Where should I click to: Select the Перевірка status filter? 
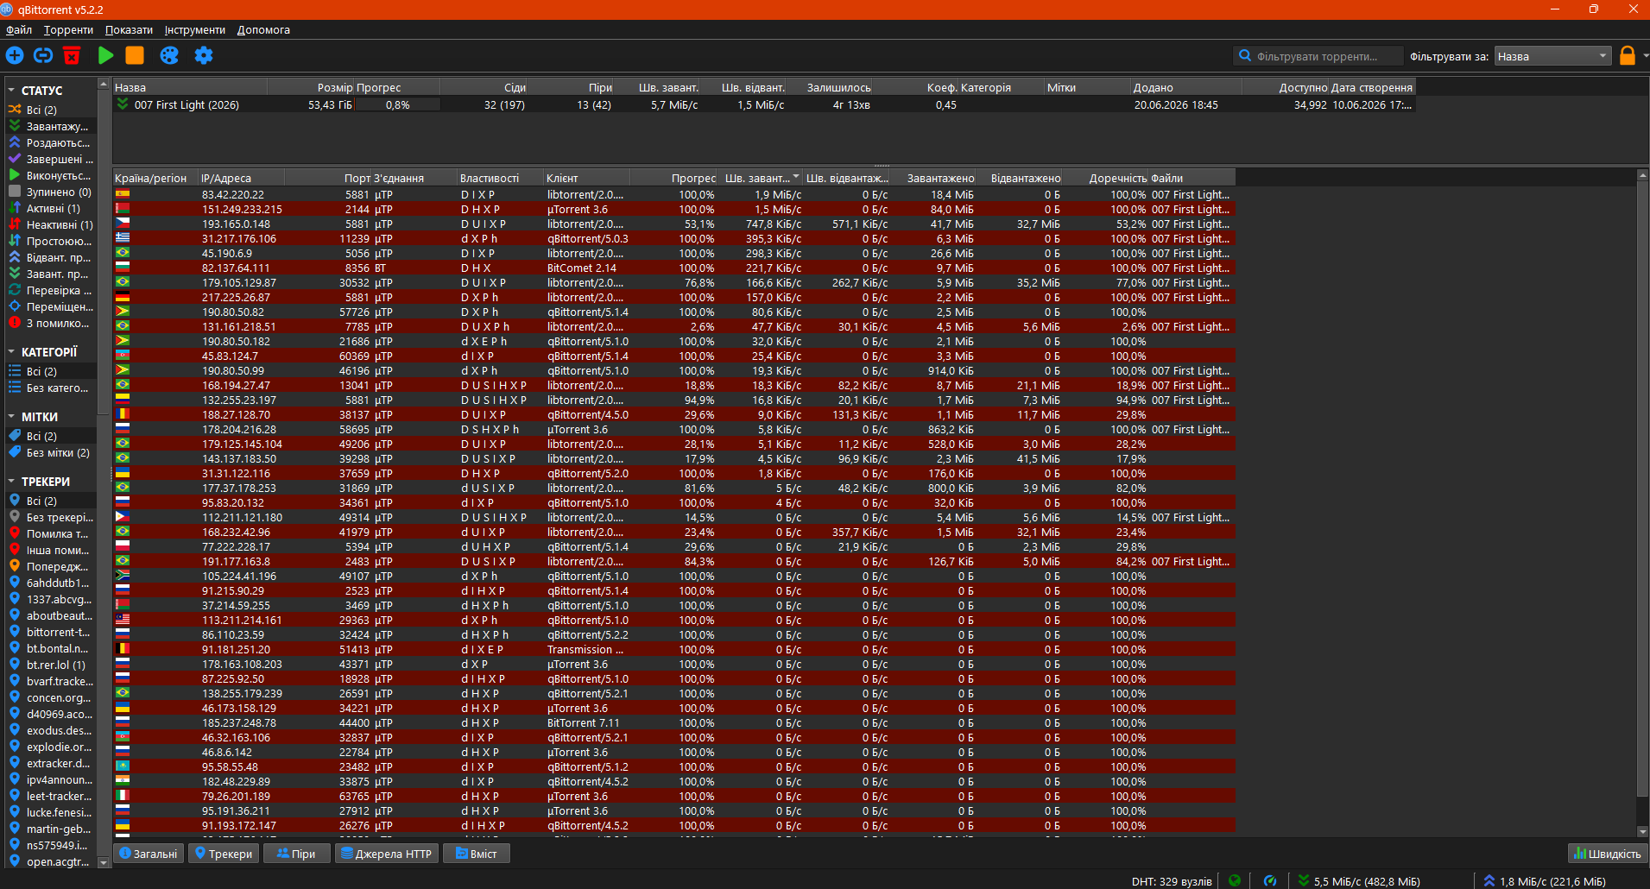pyautogui.click(x=51, y=290)
